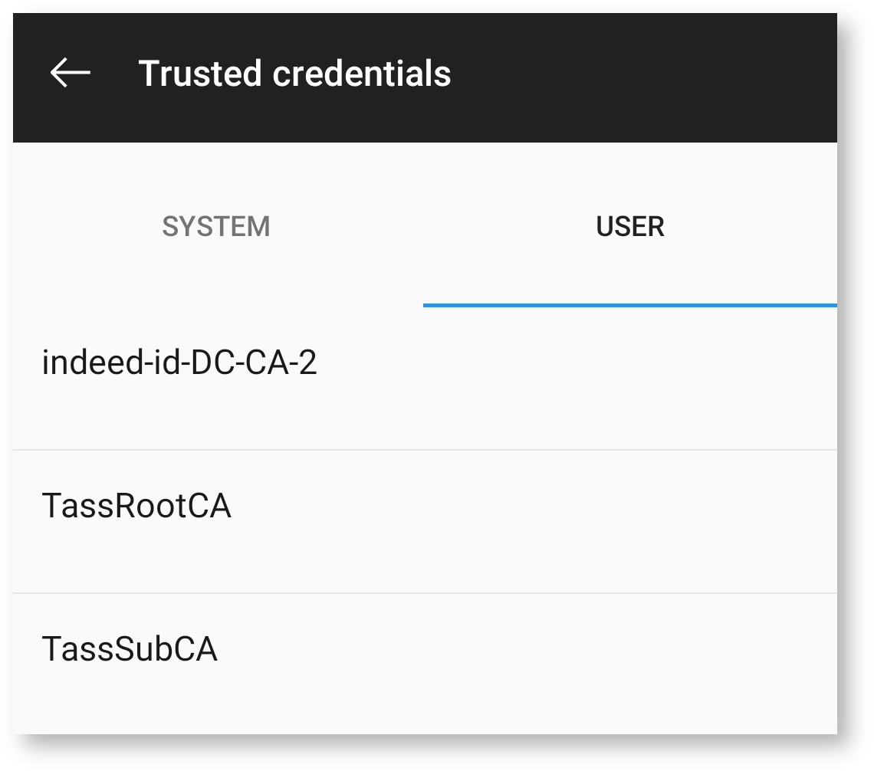Viewport: 874px width, 771px height.
Task: View system-installed trusted credentials
Action: 216,227
